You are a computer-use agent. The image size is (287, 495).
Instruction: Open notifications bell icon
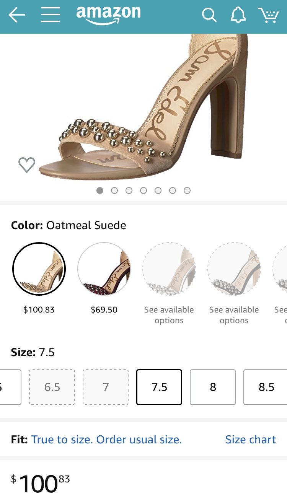click(238, 15)
